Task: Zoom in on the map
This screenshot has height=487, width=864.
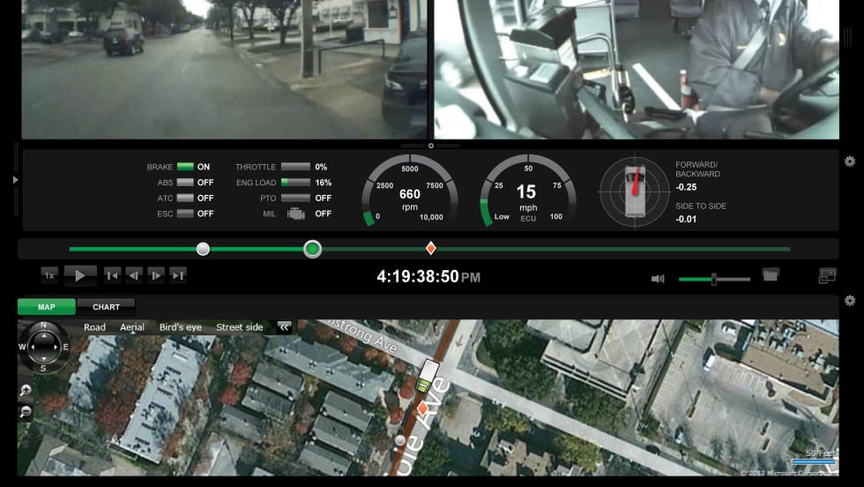Action: [x=26, y=390]
